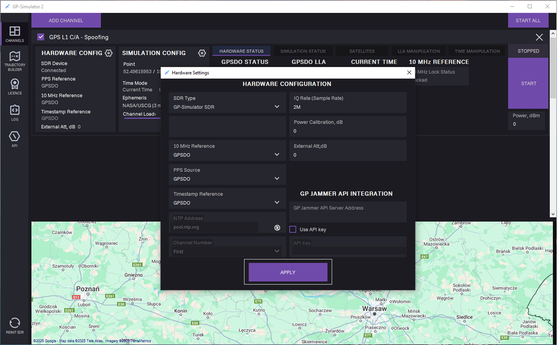Click the SDR Device Connected text
Viewport: 560px width, 345px height.
[x=54, y=71]
